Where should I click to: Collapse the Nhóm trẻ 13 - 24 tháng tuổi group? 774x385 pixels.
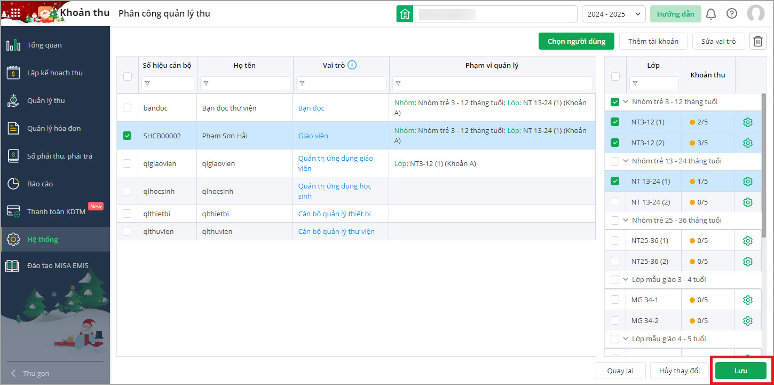pyautogui.click(x=626, y=161)
